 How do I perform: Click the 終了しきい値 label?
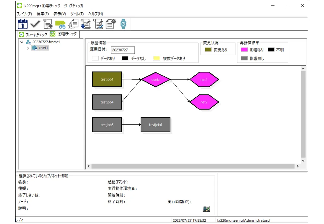(29, 195)
